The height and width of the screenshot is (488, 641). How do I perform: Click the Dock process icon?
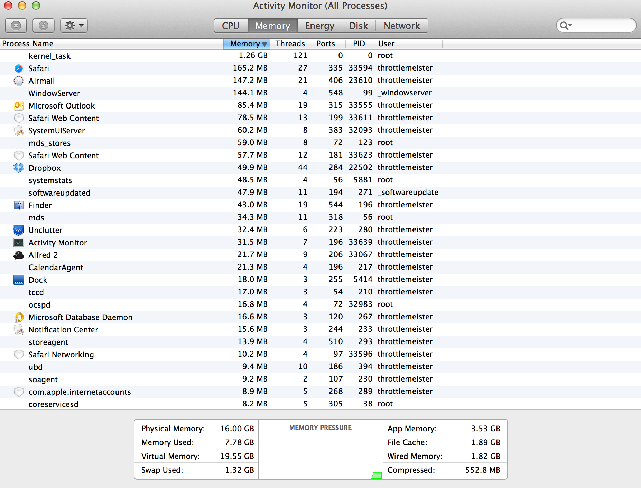19,280
